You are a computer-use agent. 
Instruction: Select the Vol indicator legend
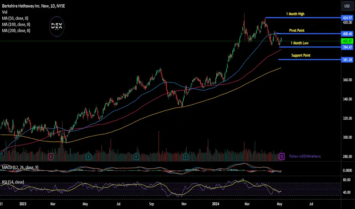click(5, 12)
